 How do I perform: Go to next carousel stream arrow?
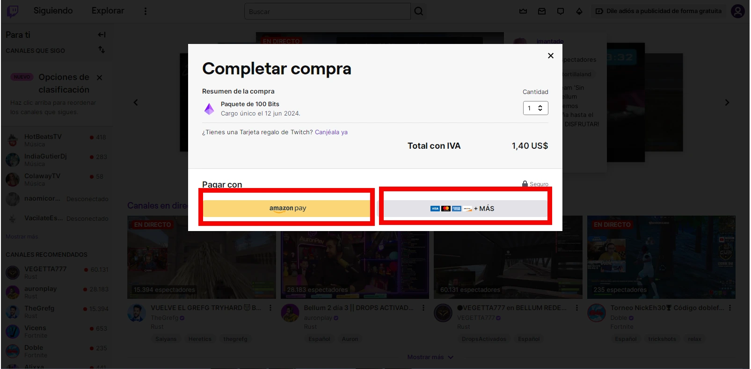tap(727, 102)
